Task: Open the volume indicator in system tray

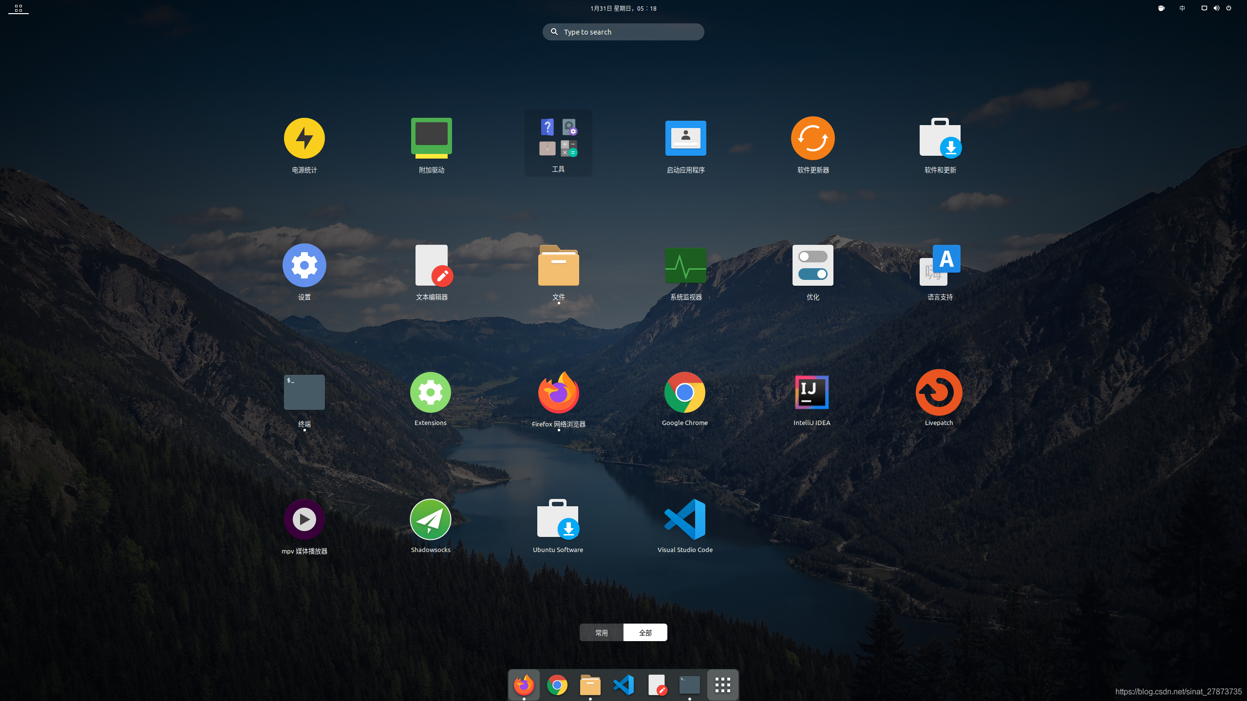Action: 1217,8
